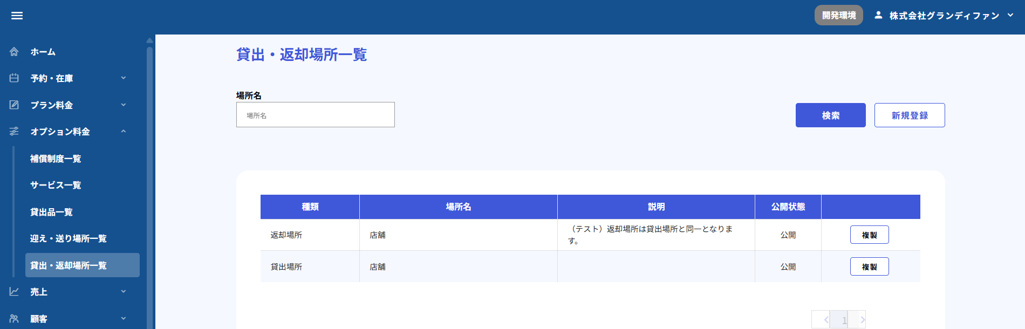This screenshot has width=1025, height=329.
Task: Open サービス一覧 from the sidebar
Action: tap(56, 185)
